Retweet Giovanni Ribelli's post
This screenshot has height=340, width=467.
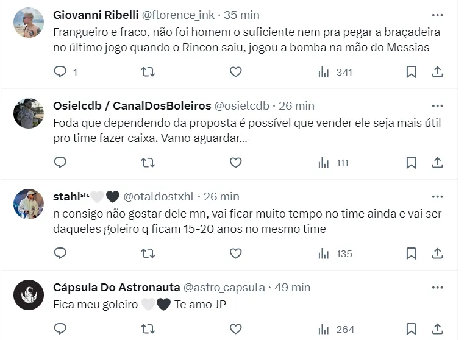148,72
